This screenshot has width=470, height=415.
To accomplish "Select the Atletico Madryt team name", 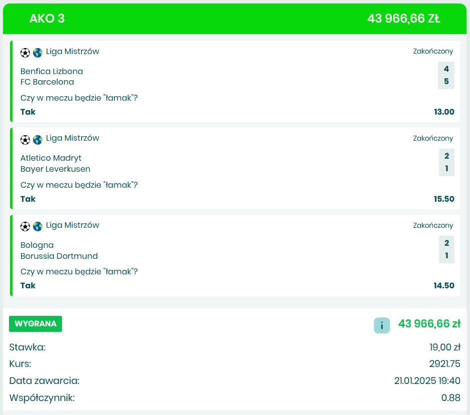I will [50, 158].
